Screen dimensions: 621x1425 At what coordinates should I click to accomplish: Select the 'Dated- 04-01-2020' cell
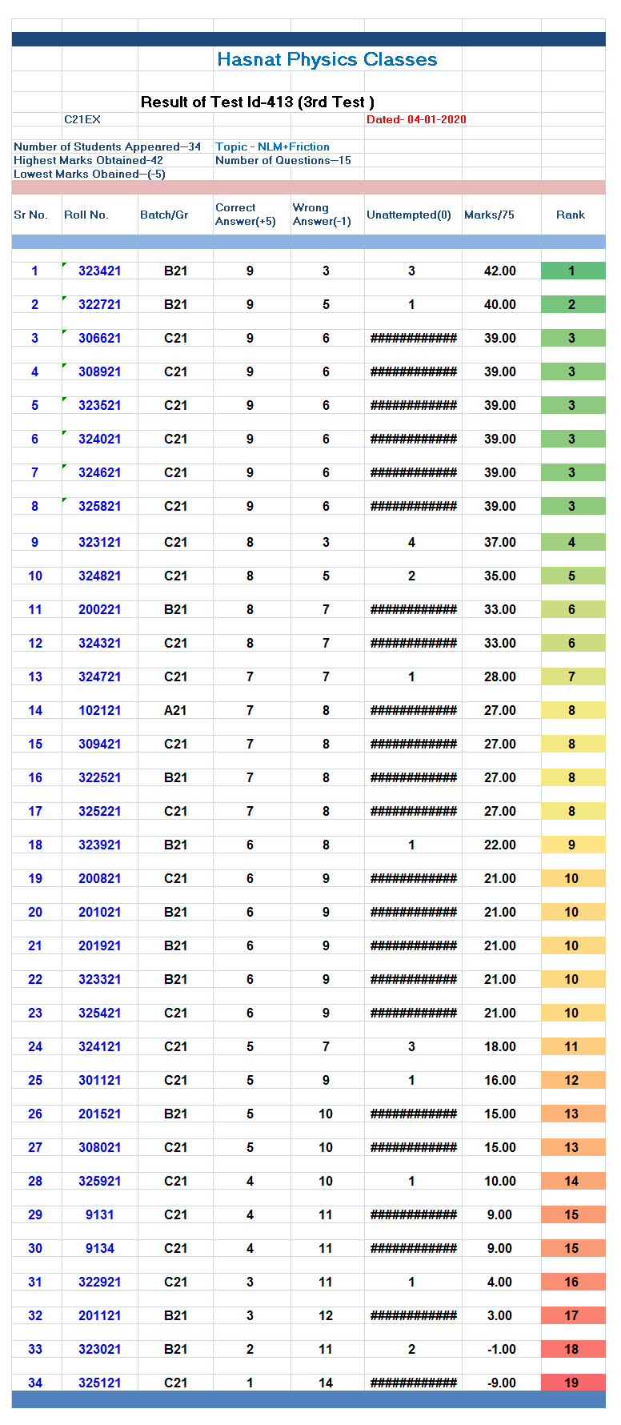point(416,119)
